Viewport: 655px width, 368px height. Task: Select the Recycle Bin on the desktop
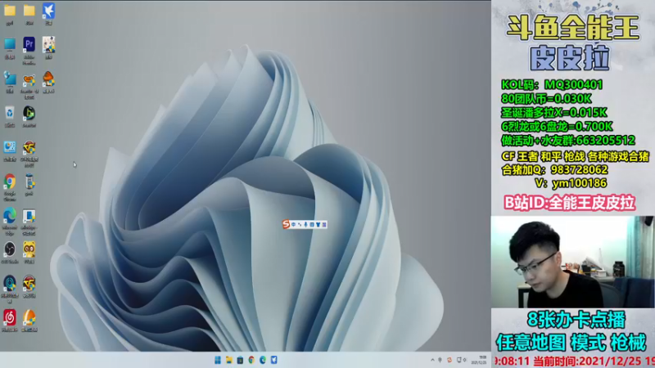click(10, 113)
